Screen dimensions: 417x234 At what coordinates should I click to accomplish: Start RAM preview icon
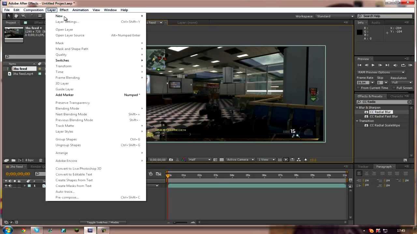[410, 65]
